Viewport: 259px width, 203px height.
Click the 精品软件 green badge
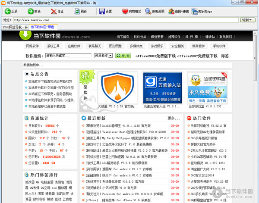87,77
